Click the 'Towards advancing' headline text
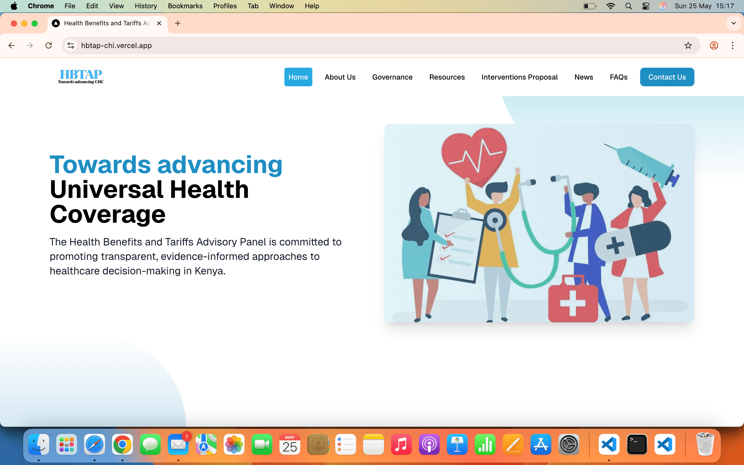The image size is (744, 465). [166, 165]
